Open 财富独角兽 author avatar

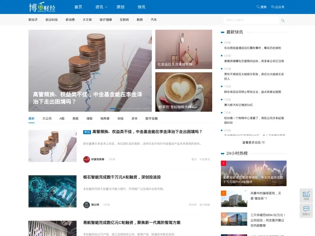point(86,160)
